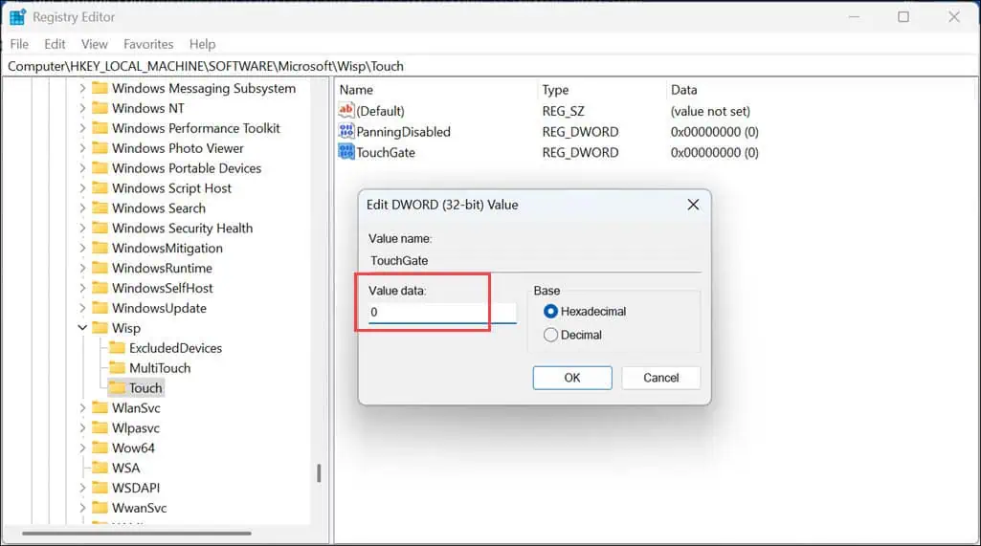
Task: Select the TouchGate DWORD icon
Action: [346, 152]
